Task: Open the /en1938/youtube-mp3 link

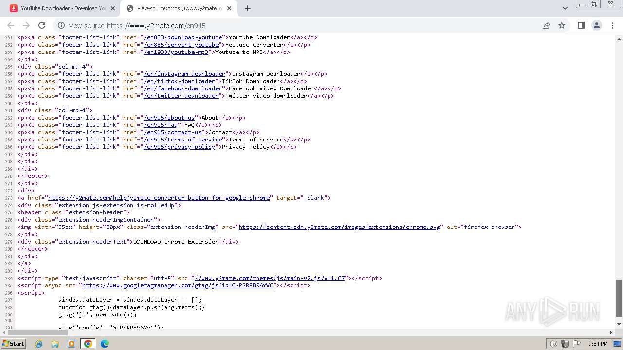Action: click(176, 52)
